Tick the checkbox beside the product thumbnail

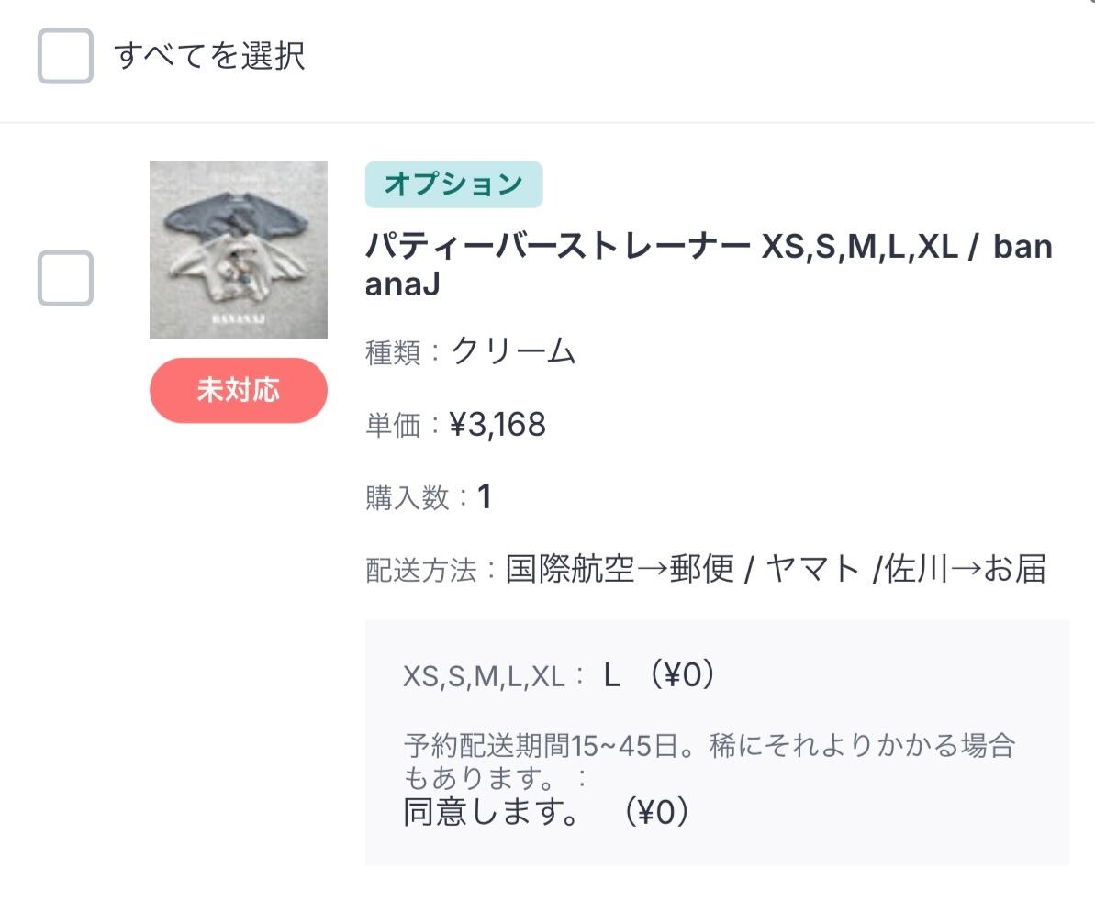[x=65, y=278]
